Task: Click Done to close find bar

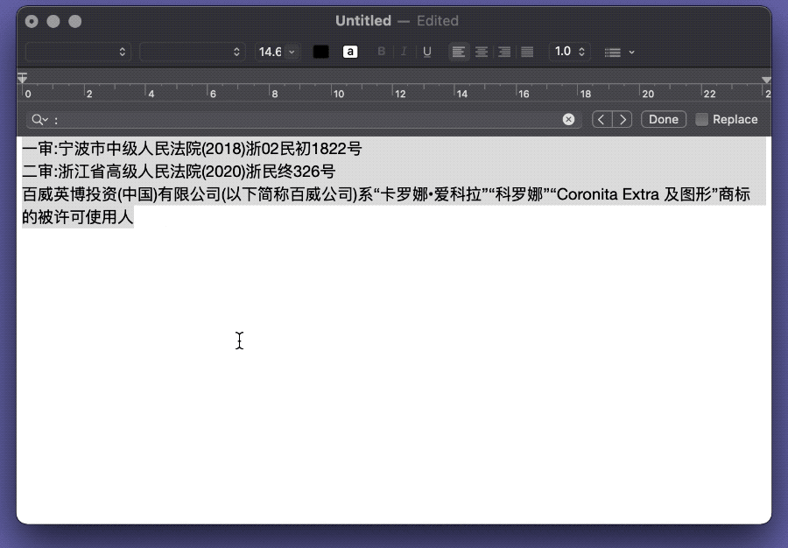Action: tap(664, 120)
